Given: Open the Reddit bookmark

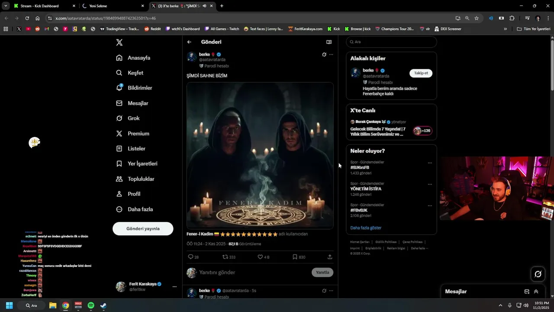Looking at the screenshot, I should pos(152,29).
